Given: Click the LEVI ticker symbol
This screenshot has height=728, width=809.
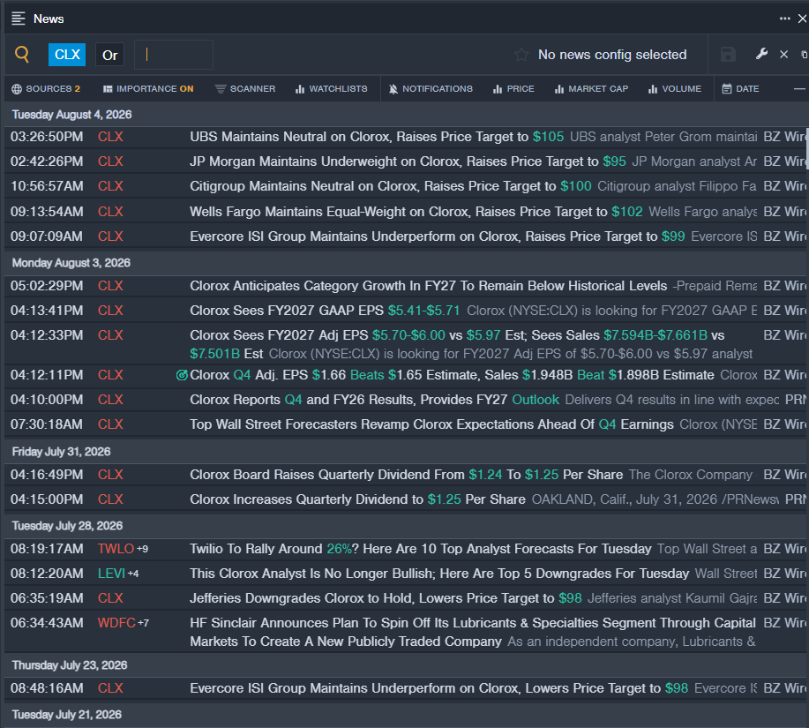Looking at the screenshot, I should tap(111, 574).
